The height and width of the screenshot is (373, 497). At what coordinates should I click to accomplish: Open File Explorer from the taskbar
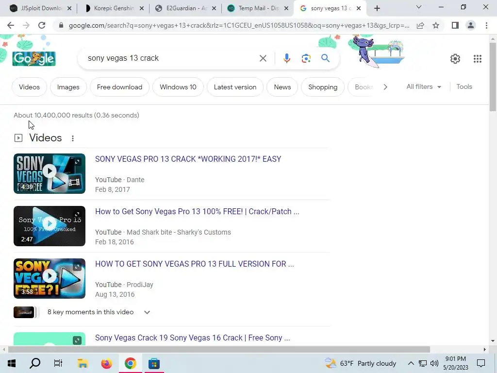coord(83,363)
